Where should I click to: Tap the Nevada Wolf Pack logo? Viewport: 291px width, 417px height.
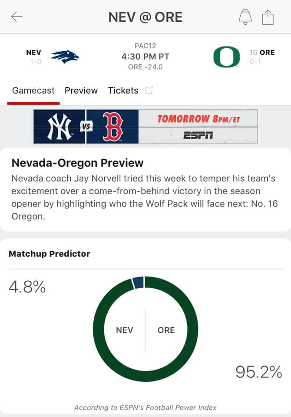(65, 56)
